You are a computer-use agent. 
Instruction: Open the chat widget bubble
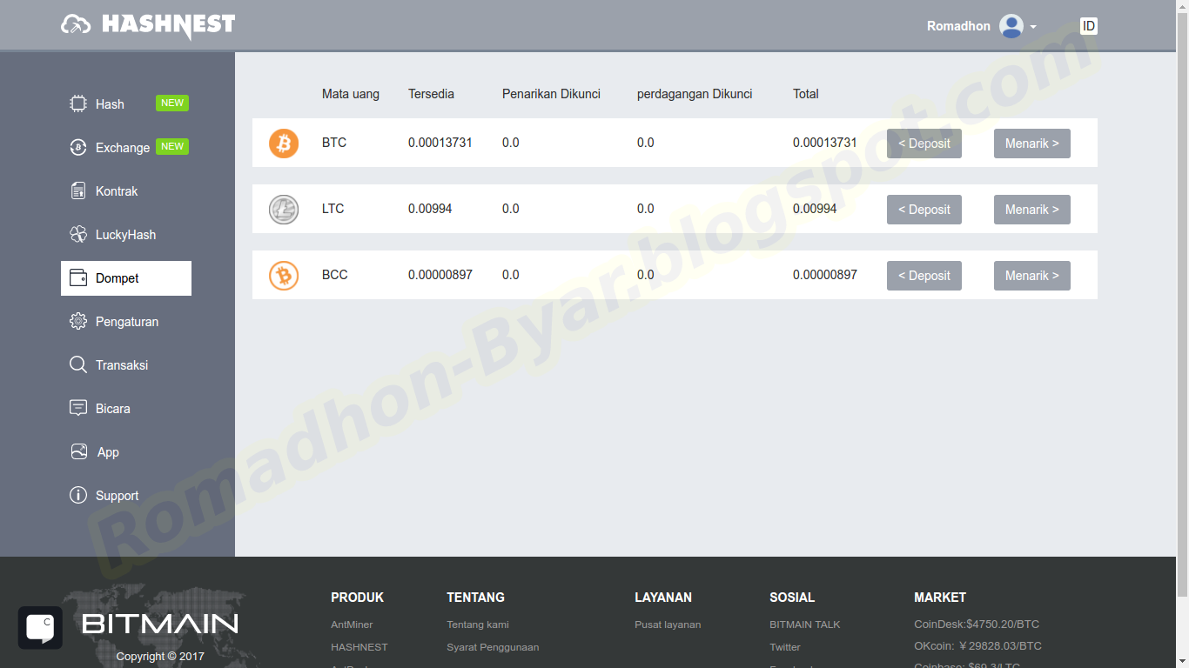[x=40, y=628]
